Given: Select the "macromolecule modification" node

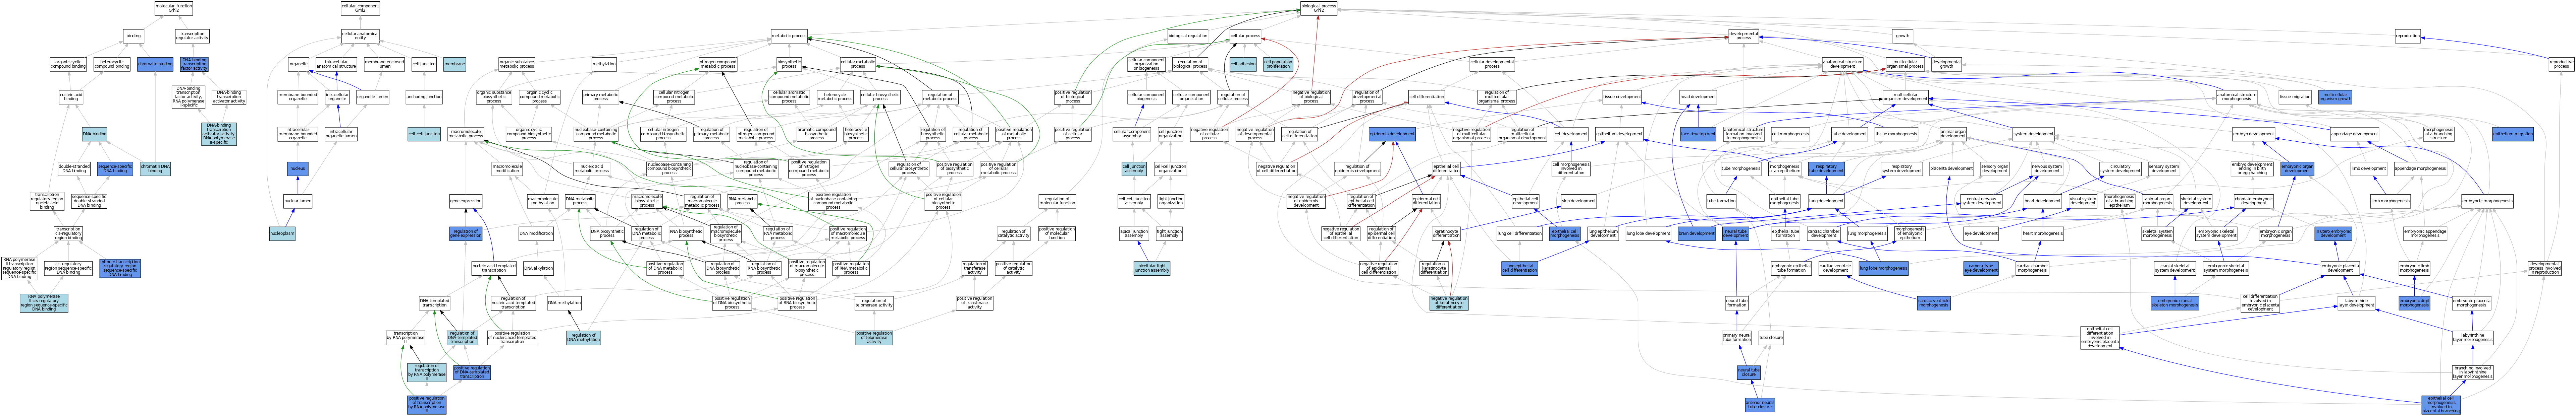Looking at the screenshot, I should tap(507, 168).
